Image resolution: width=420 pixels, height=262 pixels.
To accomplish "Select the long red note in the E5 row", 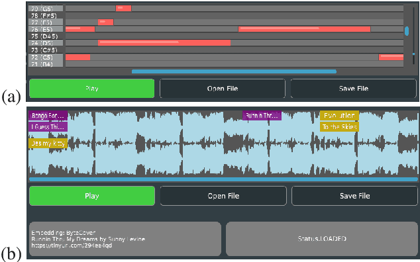I will 304,29.
